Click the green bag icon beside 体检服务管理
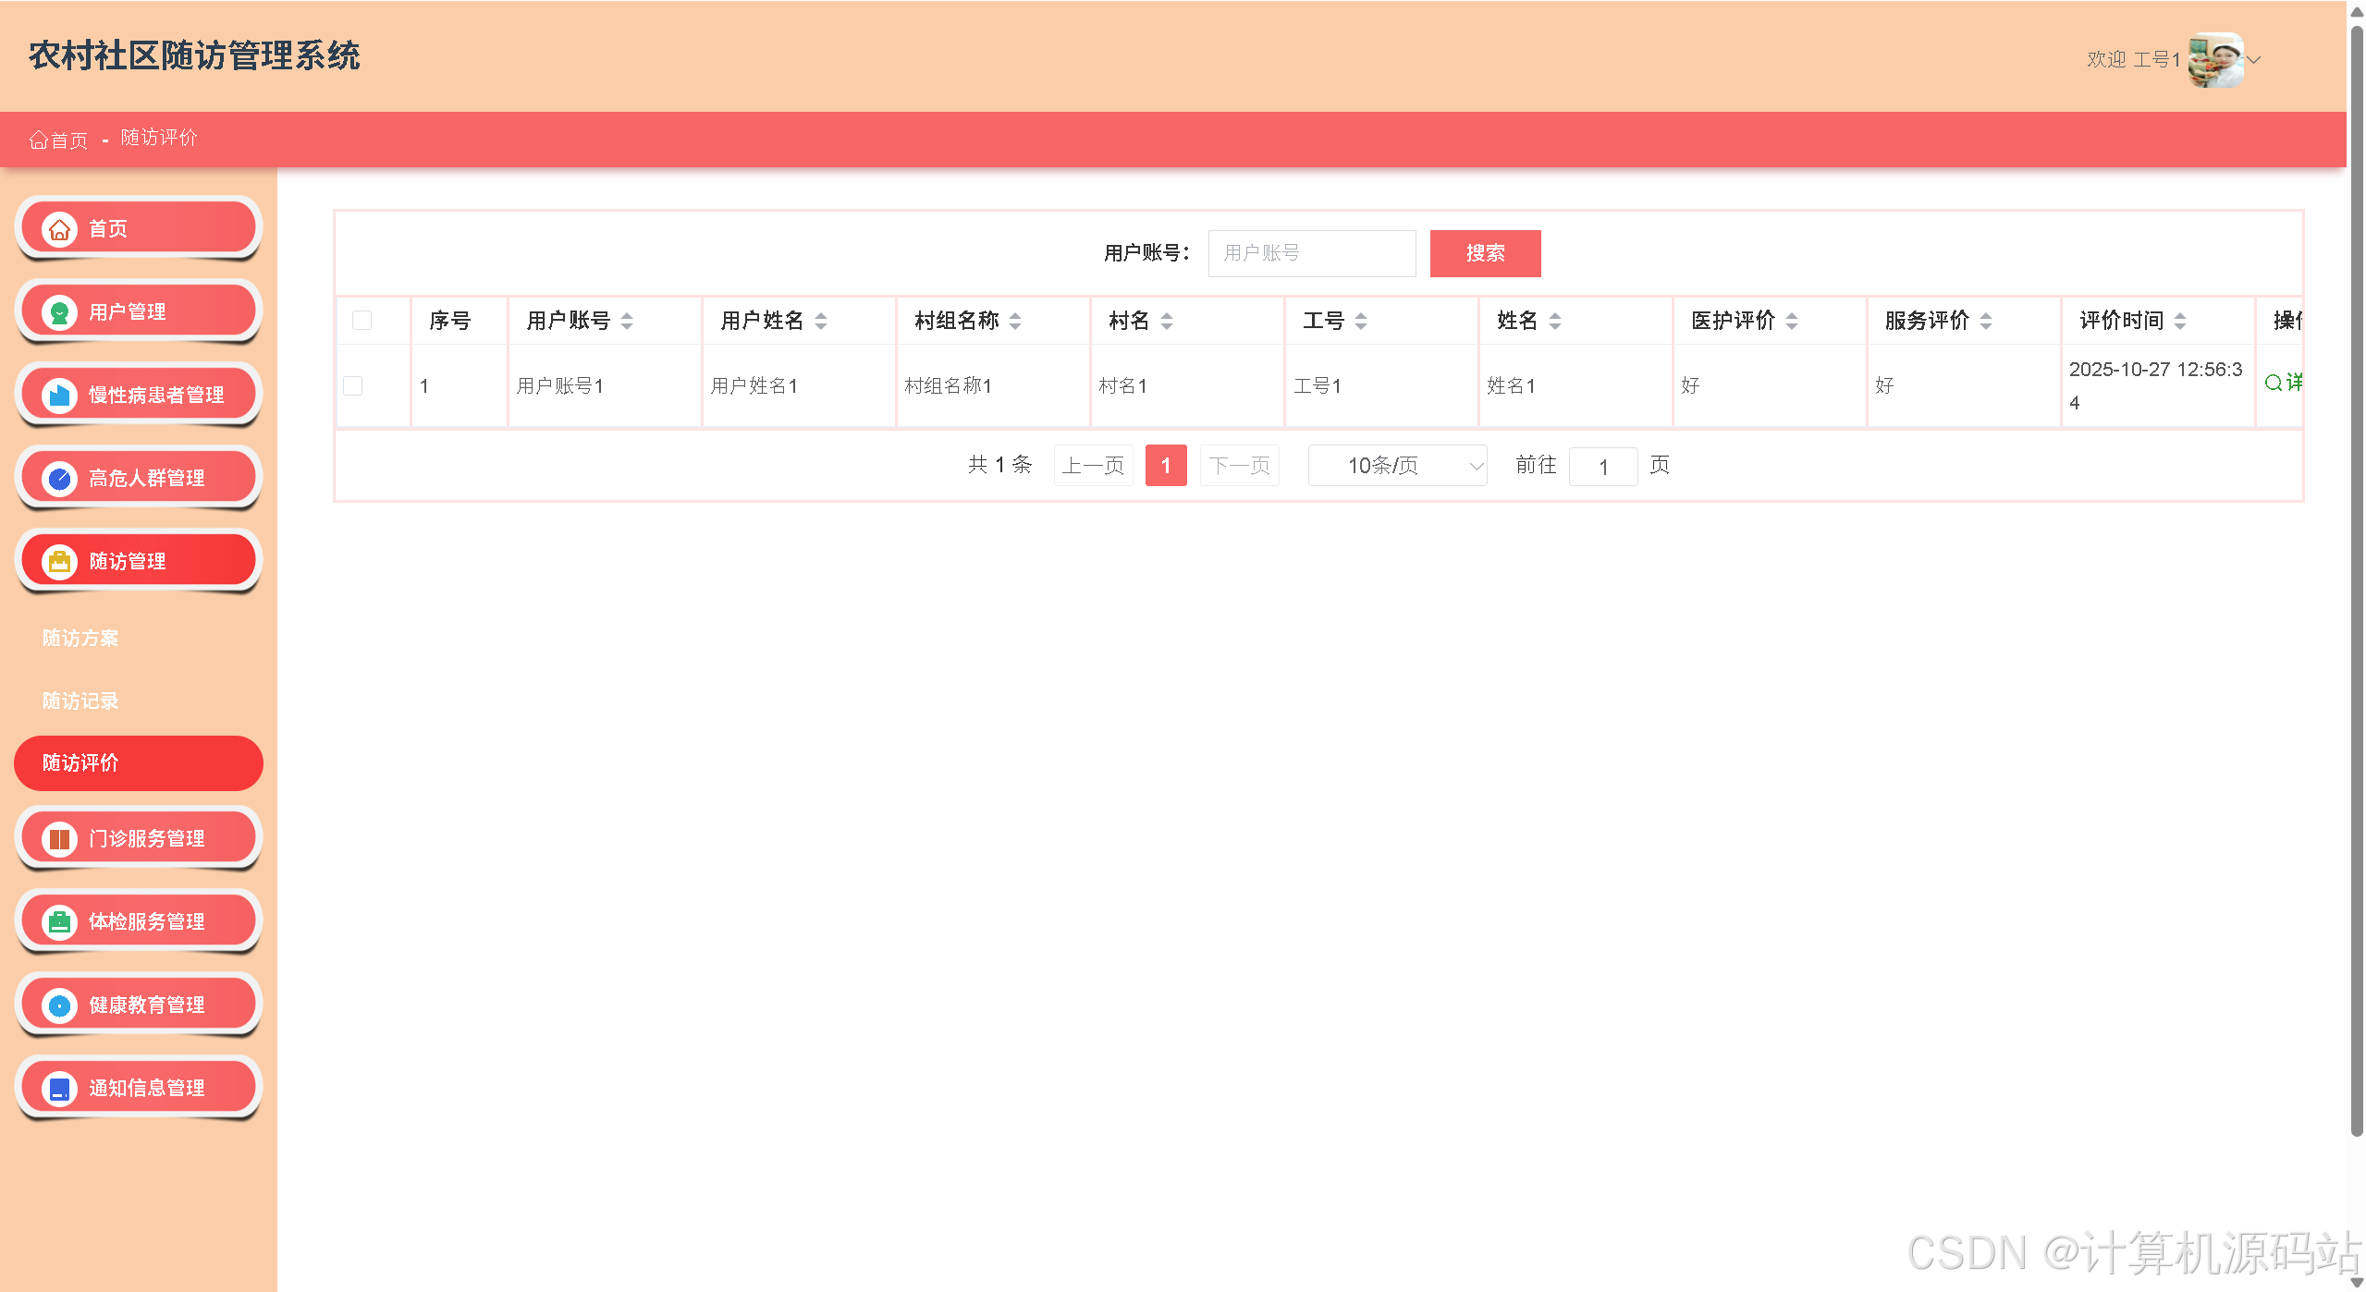This screenshot has width=2366, height=1292. click(x=59, y=922)
